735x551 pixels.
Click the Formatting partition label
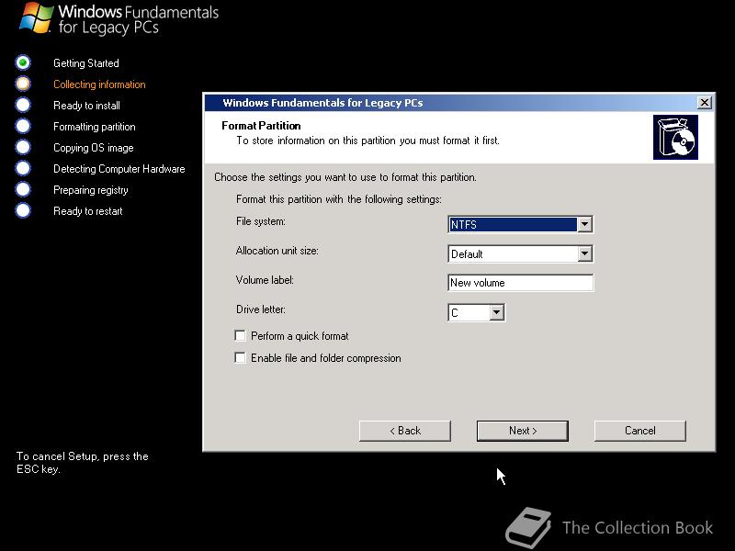95,127
